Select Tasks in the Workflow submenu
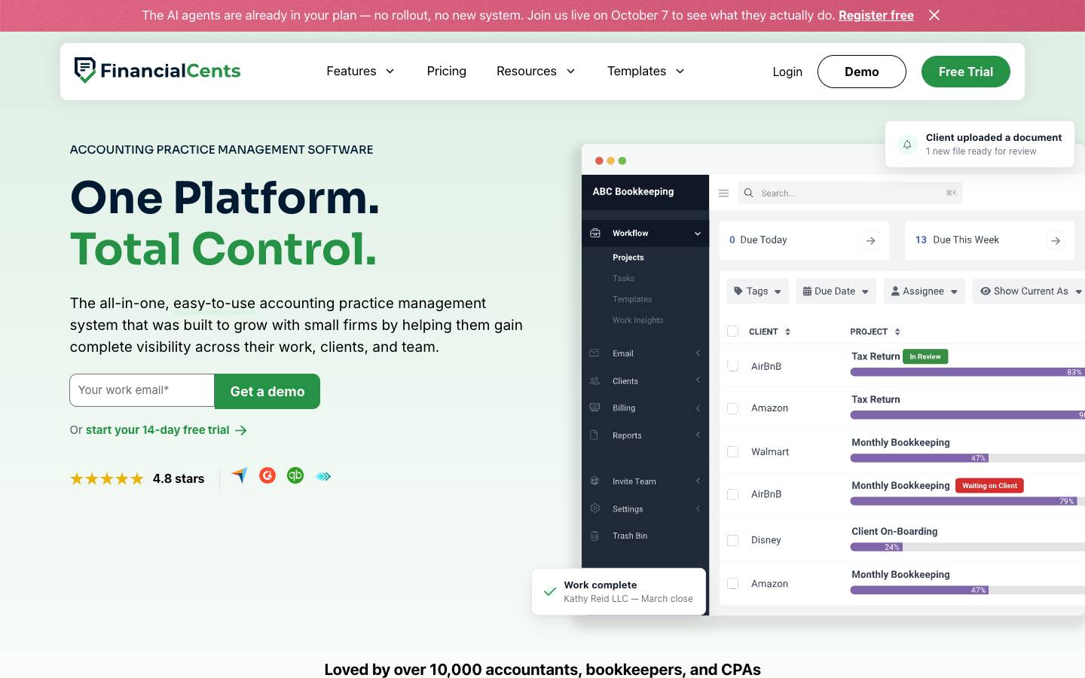This screenshot has height=678, width=1085. point(623,279)
